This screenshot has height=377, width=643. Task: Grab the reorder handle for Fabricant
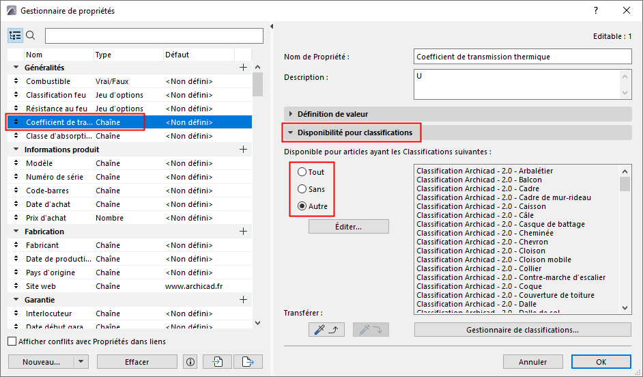pos(16,245)
